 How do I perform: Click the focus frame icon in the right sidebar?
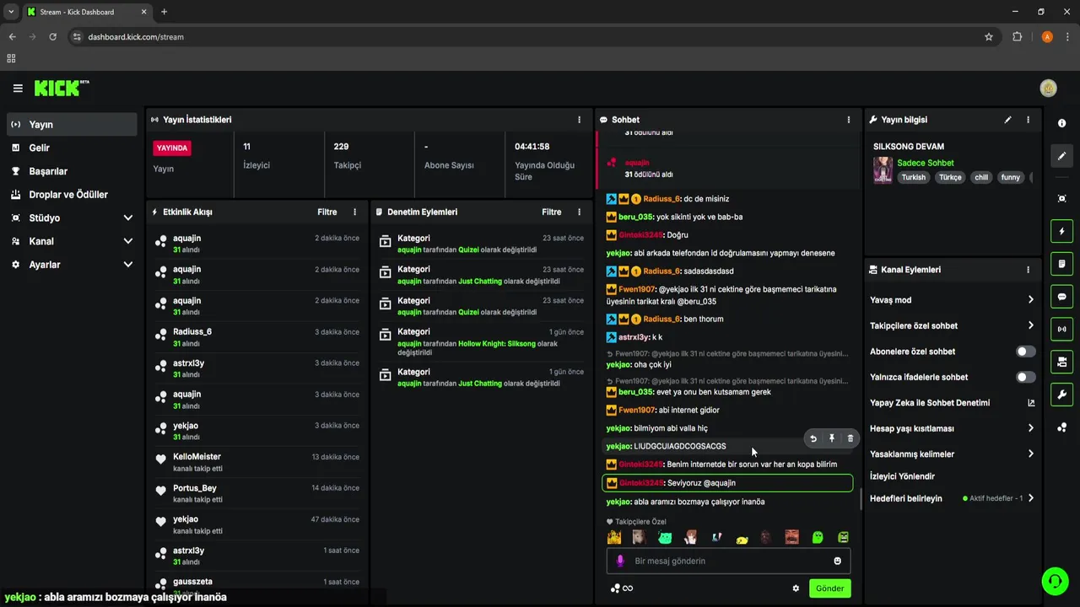coord(1061,198)
